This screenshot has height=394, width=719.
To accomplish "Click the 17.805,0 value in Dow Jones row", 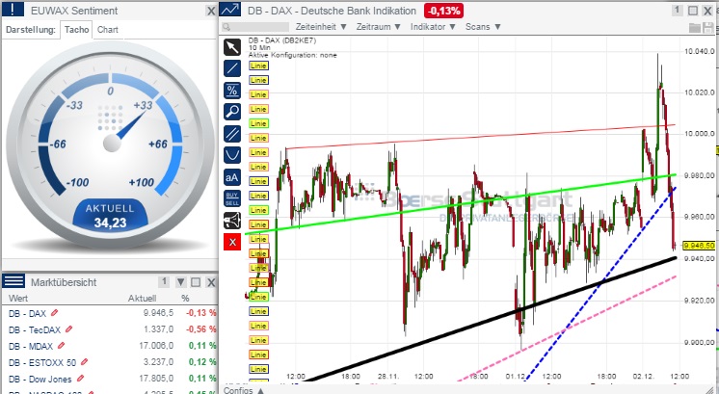I will (156, 379).
